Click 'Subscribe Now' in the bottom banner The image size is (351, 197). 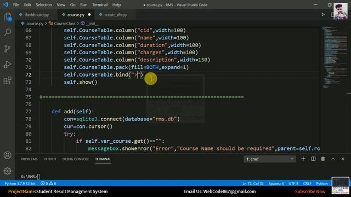(x=310, y=192)
